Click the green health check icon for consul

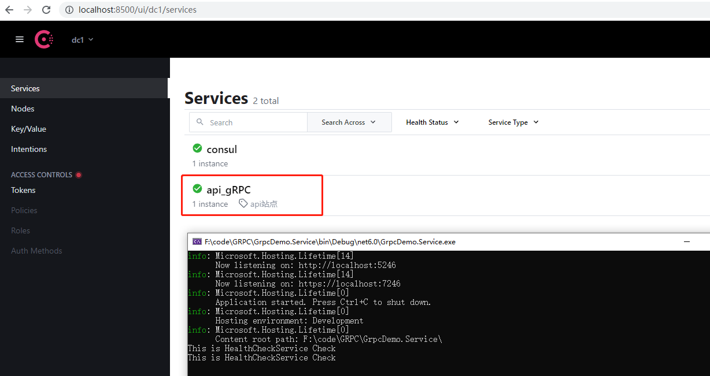[x=197, y=148]
